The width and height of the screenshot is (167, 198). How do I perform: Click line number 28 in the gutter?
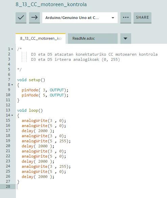pyautogui.click(x=8, y=186)
